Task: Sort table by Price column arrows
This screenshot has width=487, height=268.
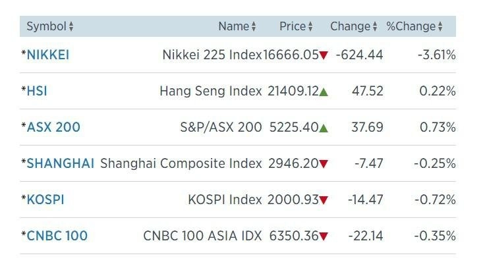Action: tap(310, 27)
